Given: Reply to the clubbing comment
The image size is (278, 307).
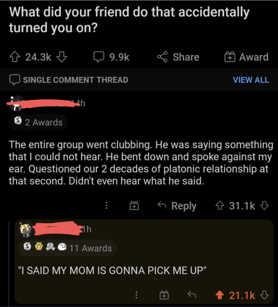Looking at the screenshot, I should point(177,206).
